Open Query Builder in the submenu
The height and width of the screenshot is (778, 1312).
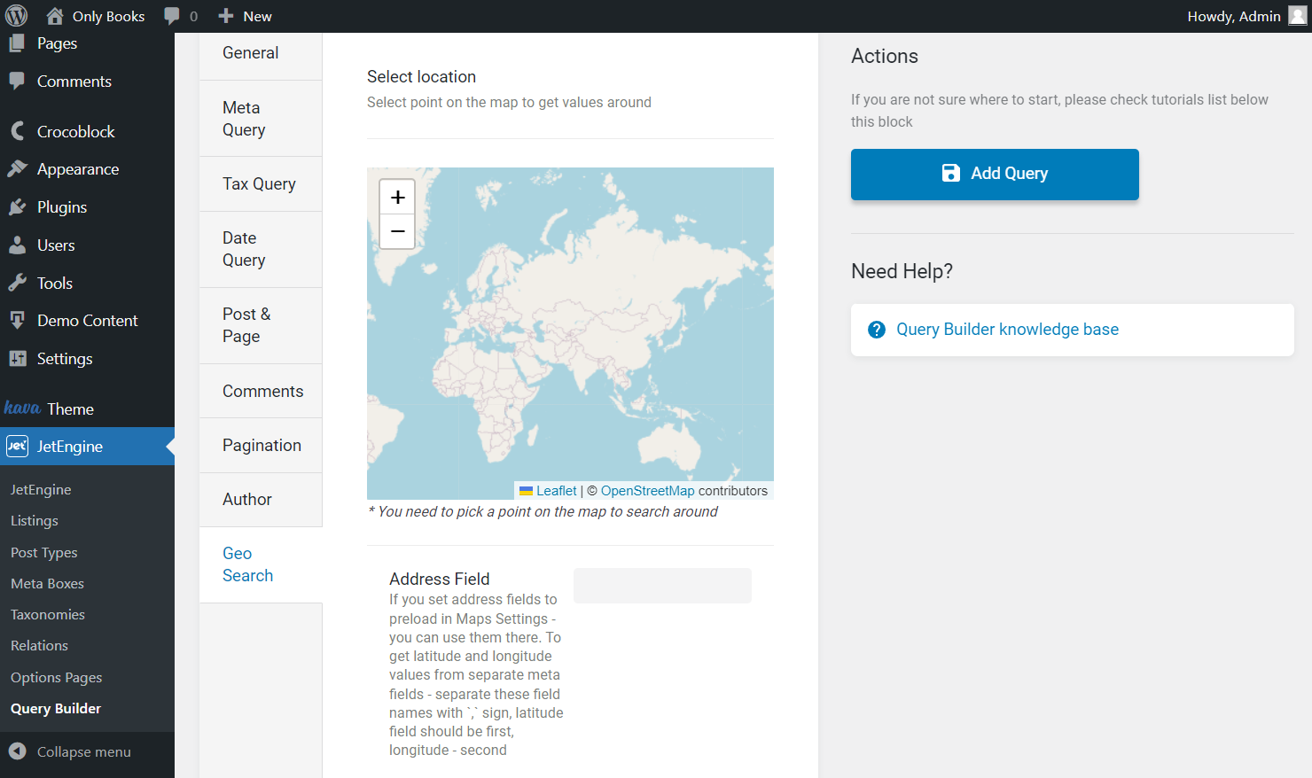(56, 709)
